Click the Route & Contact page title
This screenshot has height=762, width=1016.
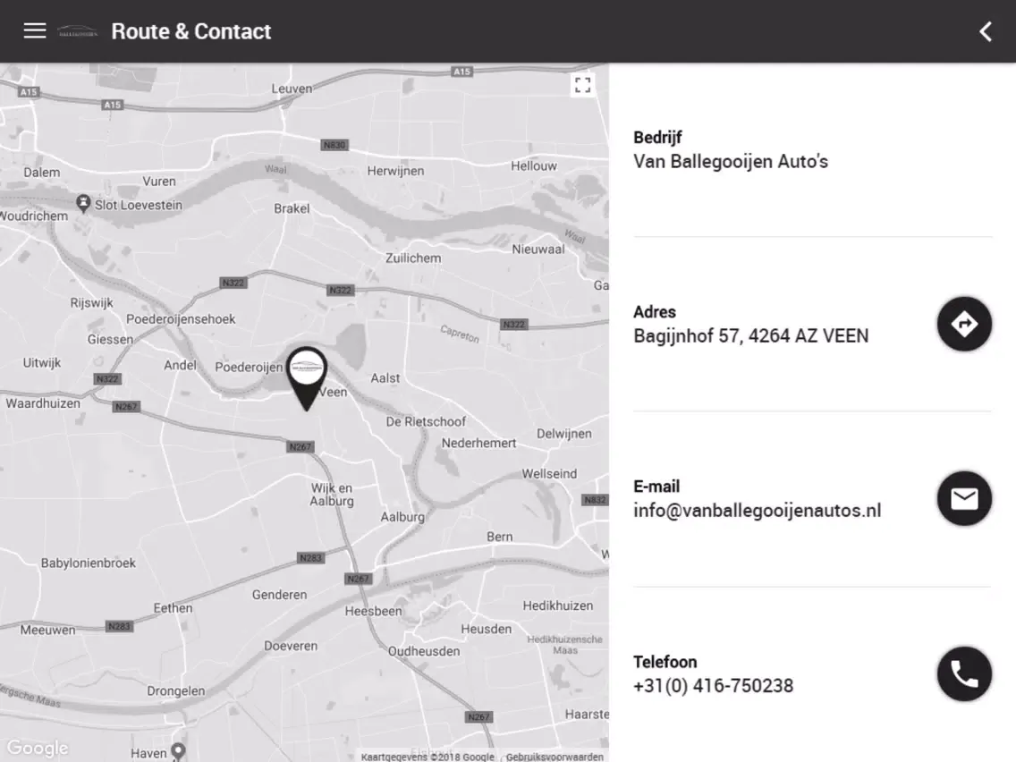click(x=191, y=31)
